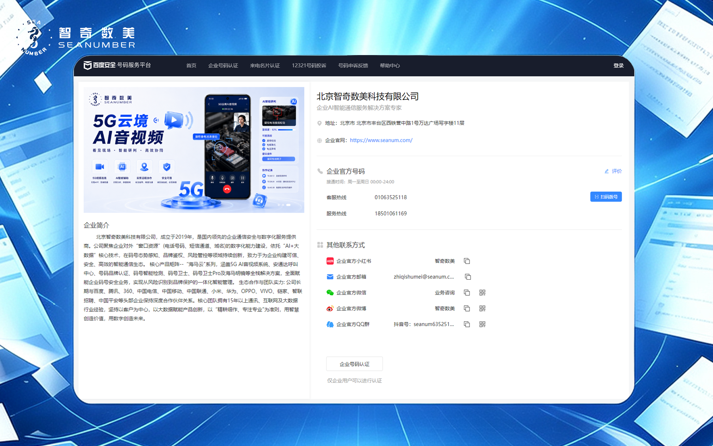713x446 pixels.
Task: Click the phone number 01063525118
Action: (391, 197)
